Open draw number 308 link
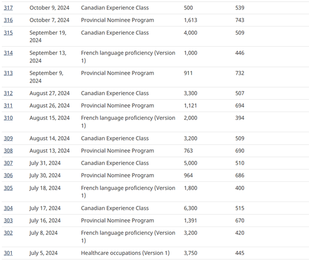 tap(8, 151)
